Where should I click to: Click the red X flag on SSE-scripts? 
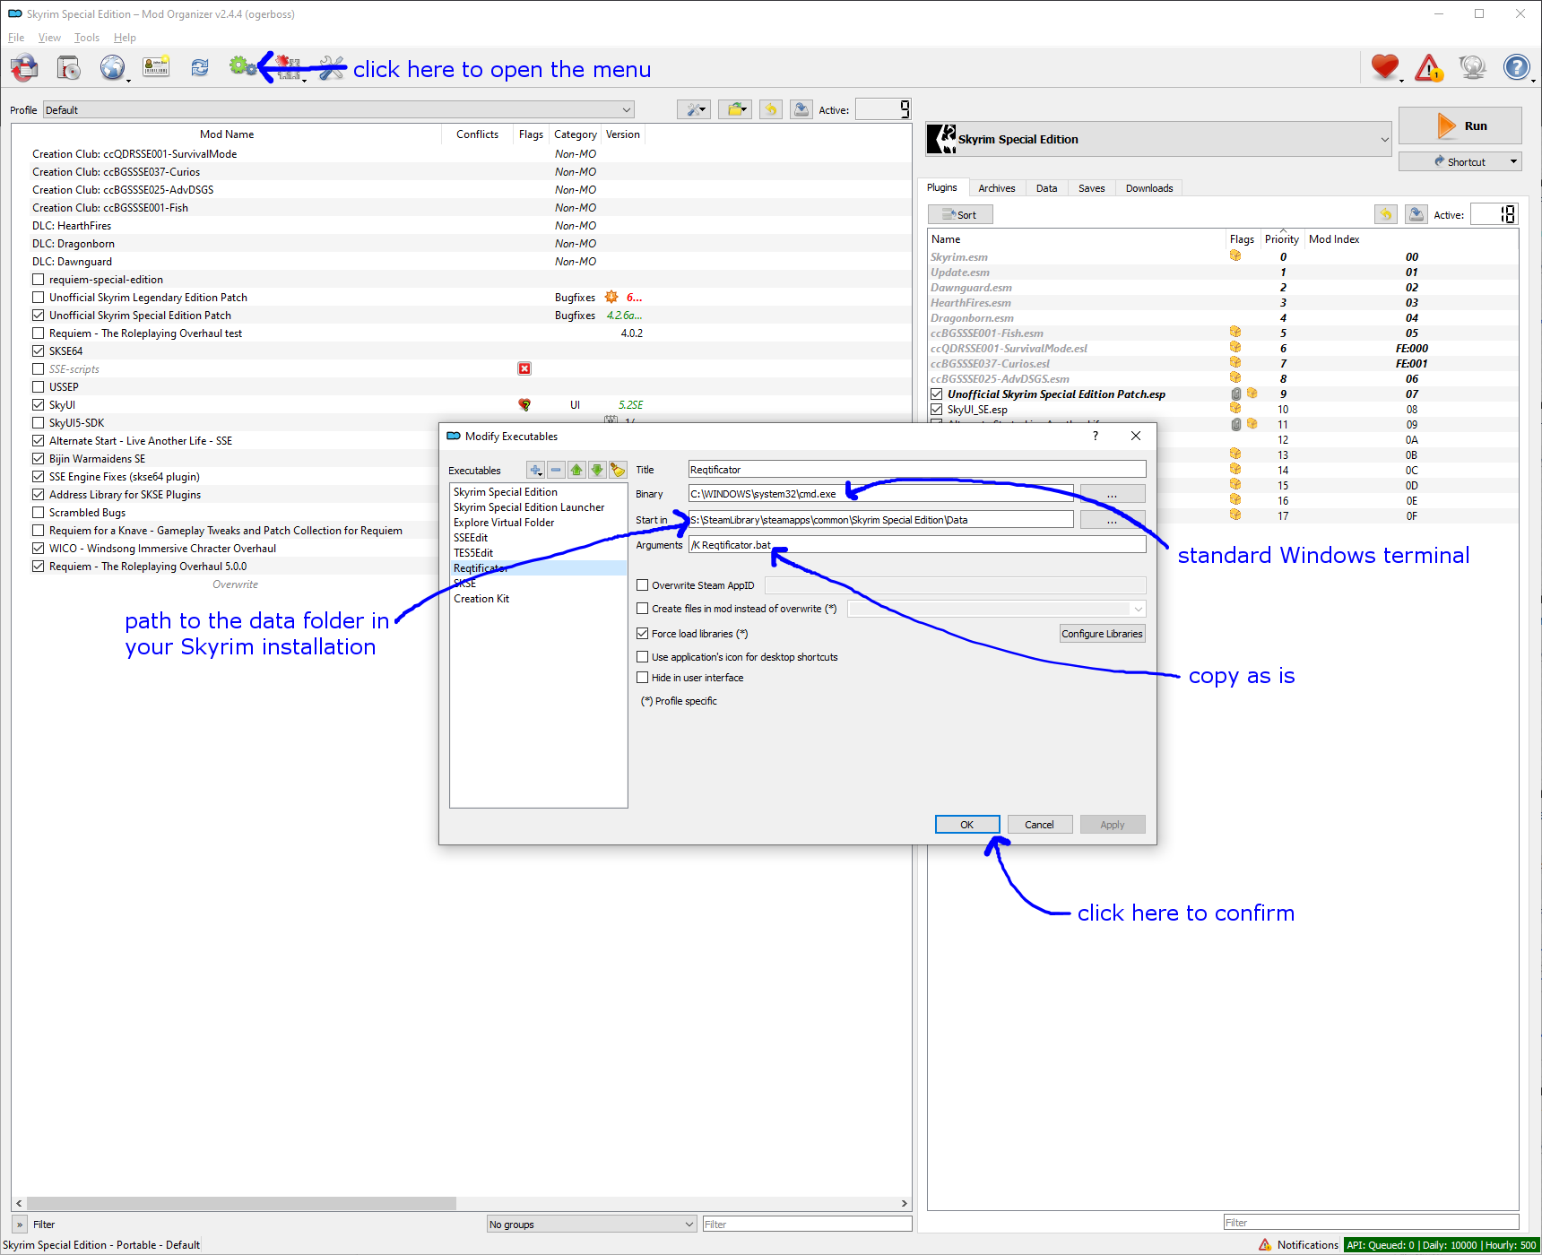(524, 368)
